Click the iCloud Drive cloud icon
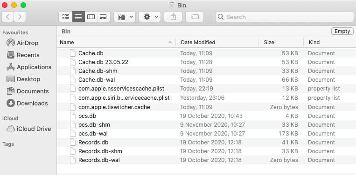This screenshot has height=175, width=356. pyautogui.click(x=11, y=129)
